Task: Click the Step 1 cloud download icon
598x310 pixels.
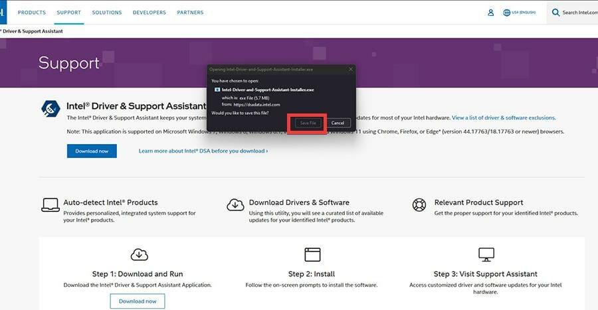Action: (140, 254)
